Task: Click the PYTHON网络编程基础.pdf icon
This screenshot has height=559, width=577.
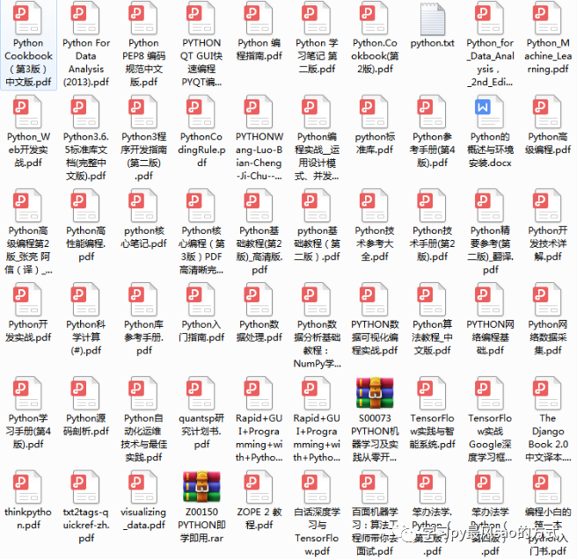Action: click(x=490, y=299)
